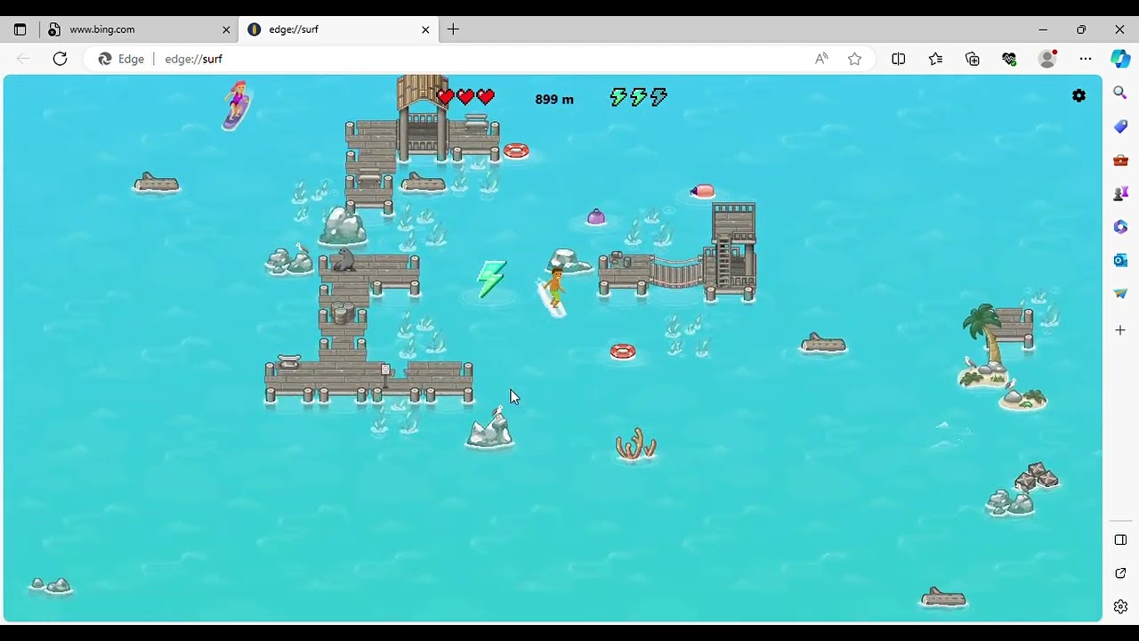
Task: Close the www.bing.com tab
Action: click(x=226, y=29)
